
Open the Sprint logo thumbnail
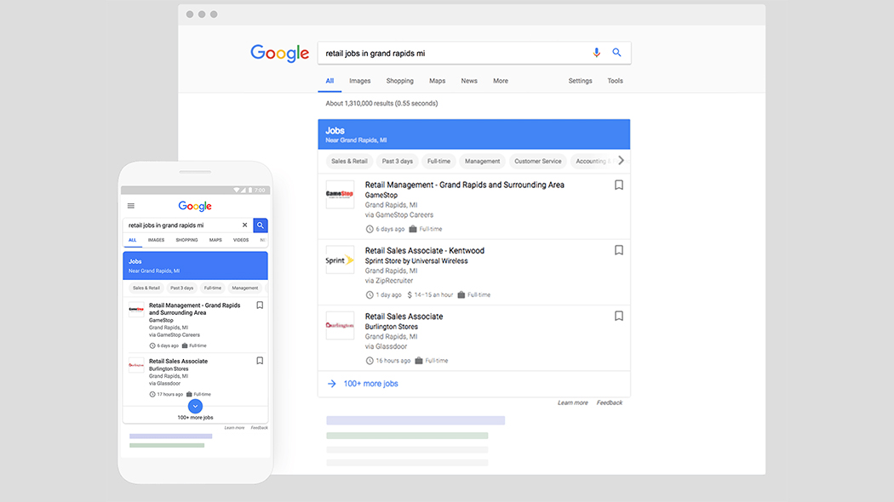[x=340, y=260]
